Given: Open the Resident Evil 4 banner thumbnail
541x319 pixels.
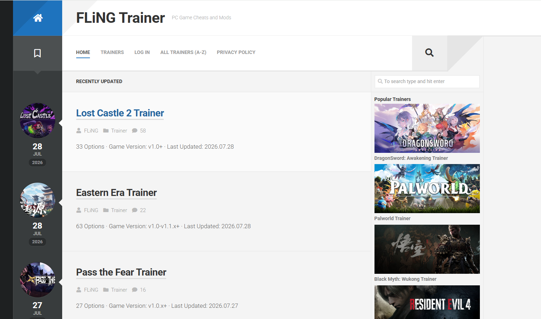Looking at the screenshot, I should point(427,302).
